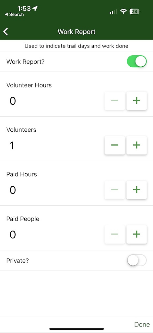153x333 pixels.
Task: Tap the Volunteers count value 1
Action: click(12, 146)
